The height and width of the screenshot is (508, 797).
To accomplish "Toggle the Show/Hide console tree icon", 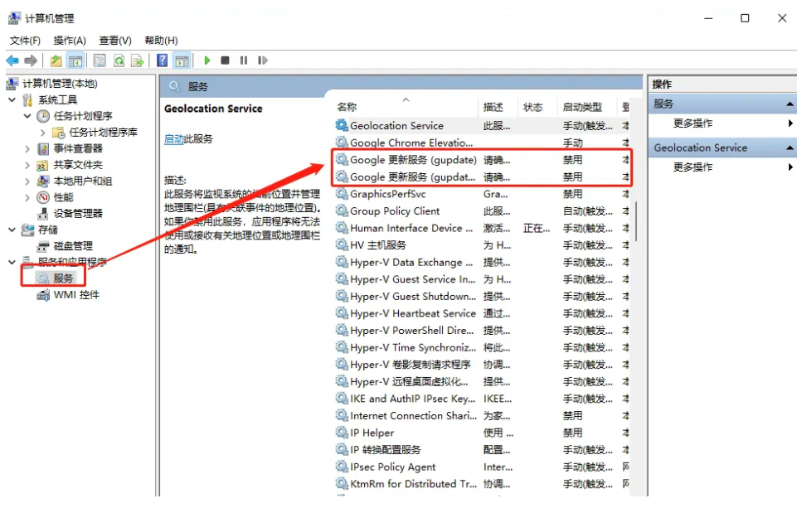I will [x=75, y=60].
